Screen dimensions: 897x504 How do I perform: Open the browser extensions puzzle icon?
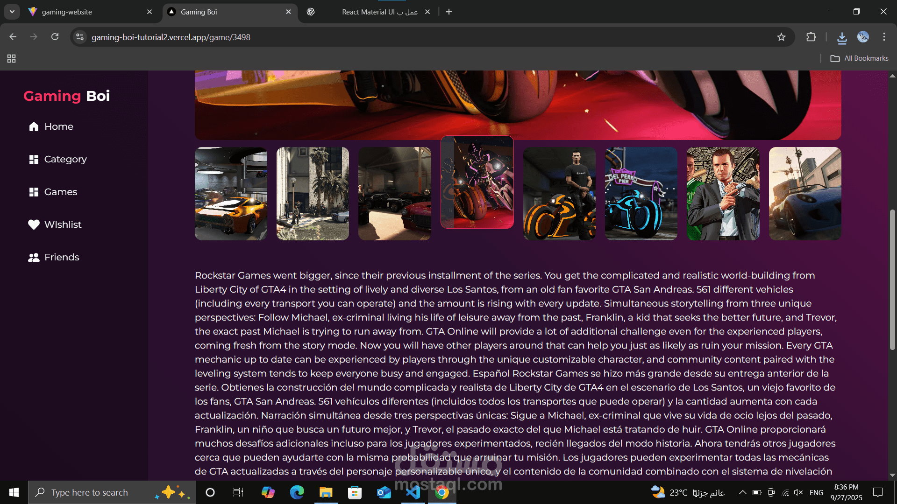pyautogui.click(x=811, y=37)
